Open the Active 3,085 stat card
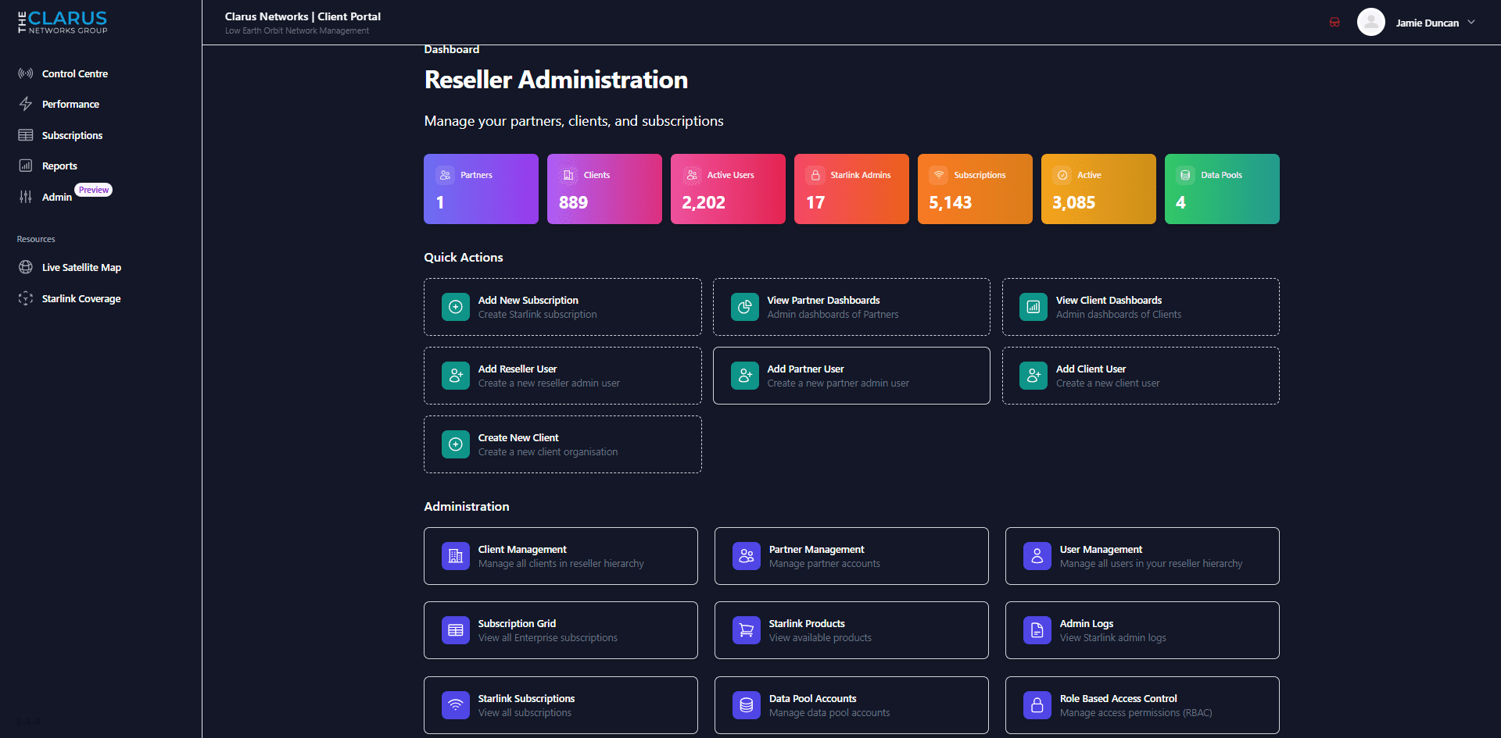Viewport: 1501px width, 738px height. coord(1098,189)
